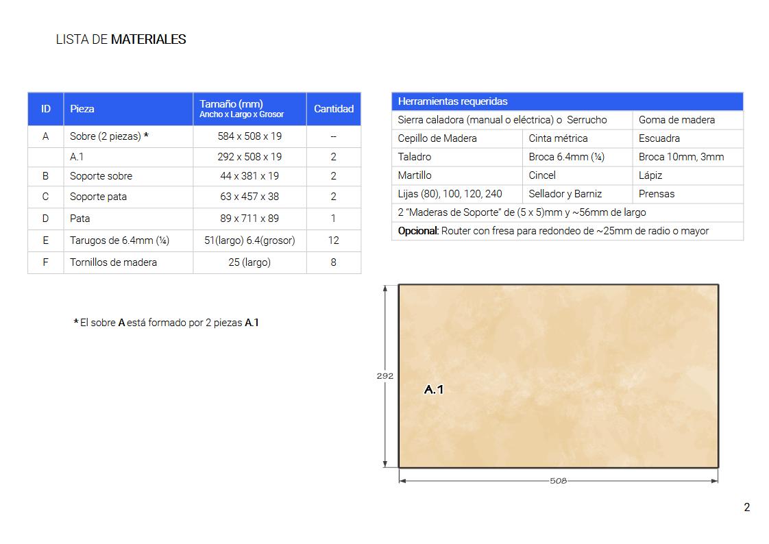
Task: Click the 'Sobre (2 piezas)' table cell
Action: click(109, 136)
